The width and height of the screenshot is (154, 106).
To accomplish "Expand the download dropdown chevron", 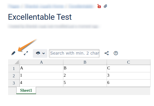I will 44,53.
